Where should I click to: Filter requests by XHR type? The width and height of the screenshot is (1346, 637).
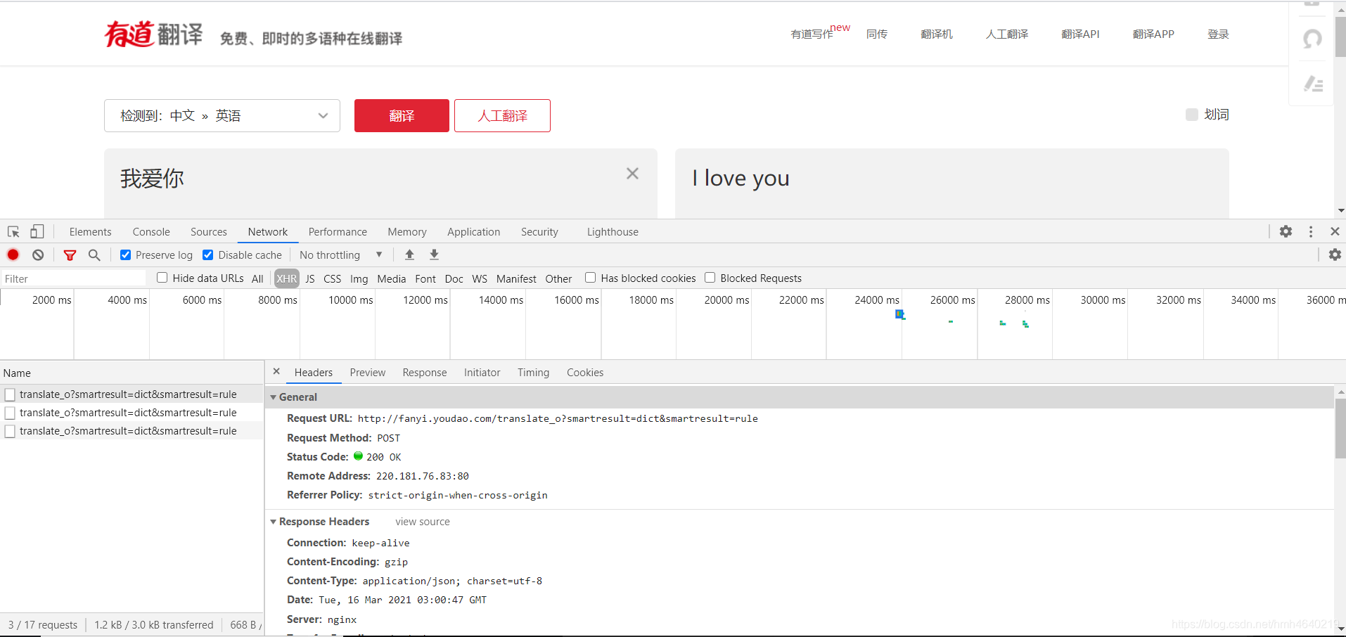click(286, 278)
